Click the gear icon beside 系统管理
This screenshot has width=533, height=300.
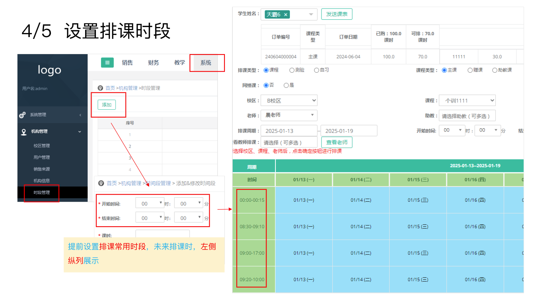pos(23,115)
